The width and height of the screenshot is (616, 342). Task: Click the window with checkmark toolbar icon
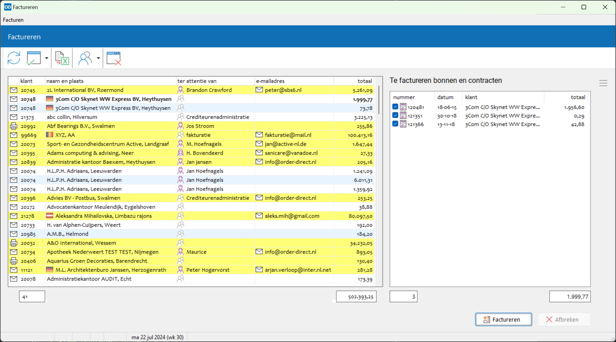(x=34, y=58)
